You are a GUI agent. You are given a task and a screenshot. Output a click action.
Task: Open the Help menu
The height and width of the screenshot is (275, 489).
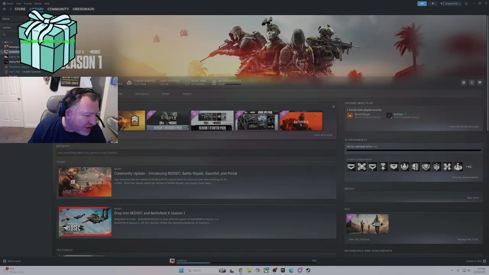[x=47, y=3]
